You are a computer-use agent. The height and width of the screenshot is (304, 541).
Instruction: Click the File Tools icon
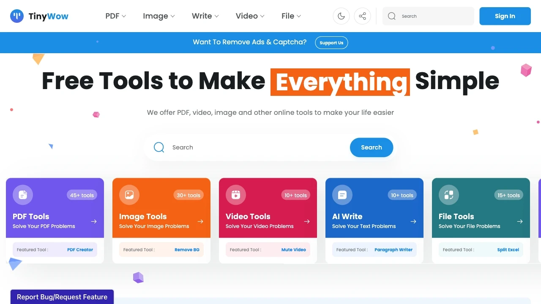point(448,195)
